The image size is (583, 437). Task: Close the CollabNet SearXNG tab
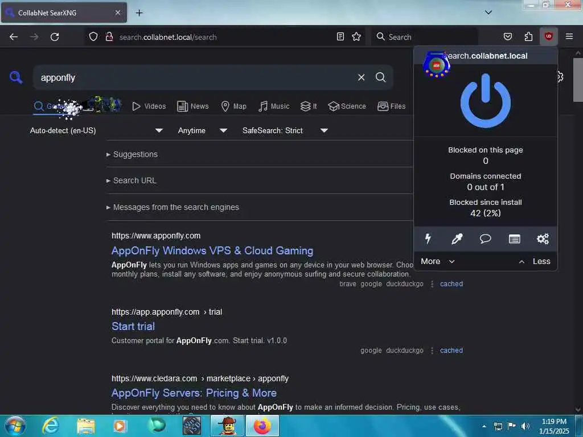point(117,13)
